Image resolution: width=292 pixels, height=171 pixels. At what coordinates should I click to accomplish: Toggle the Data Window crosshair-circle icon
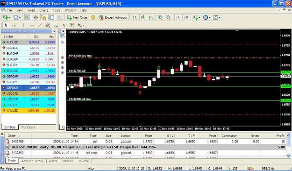[x=36, y=17]
